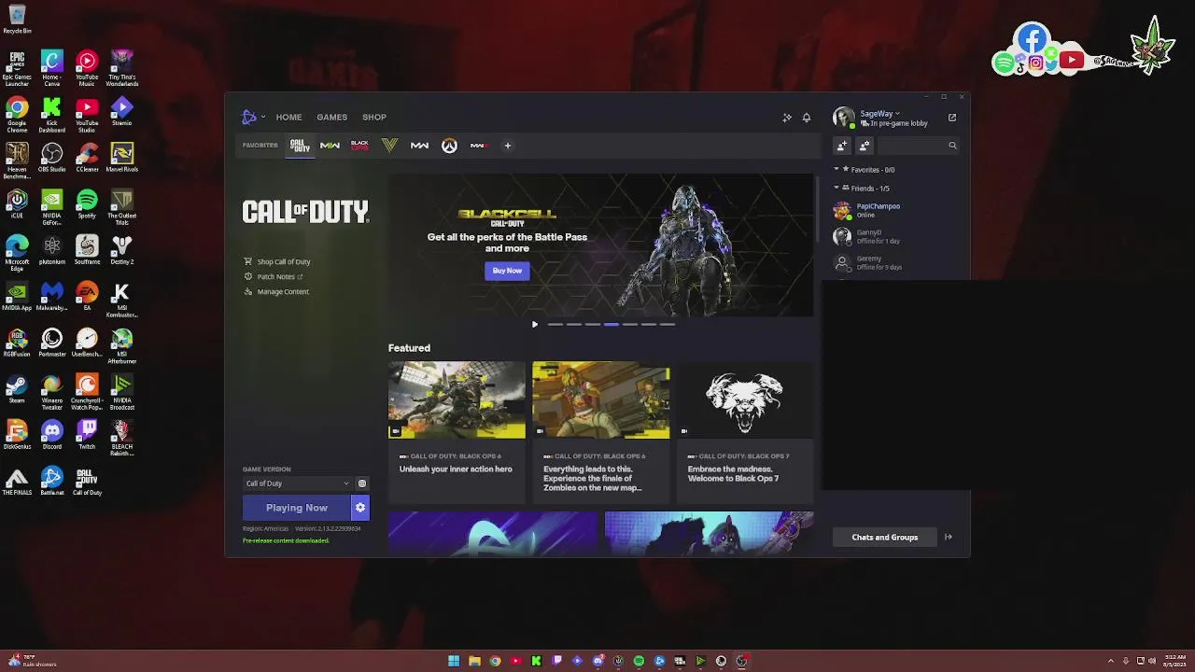Open game settings gear beside Playing Now
The image size is (1195, 672).
(360, 508)
